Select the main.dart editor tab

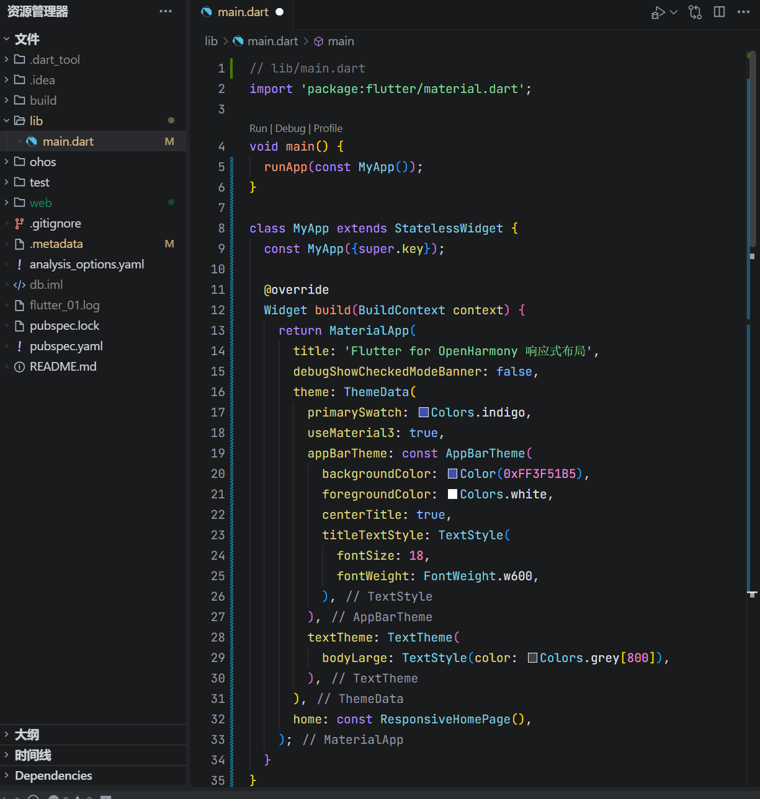tap(243, 12)
